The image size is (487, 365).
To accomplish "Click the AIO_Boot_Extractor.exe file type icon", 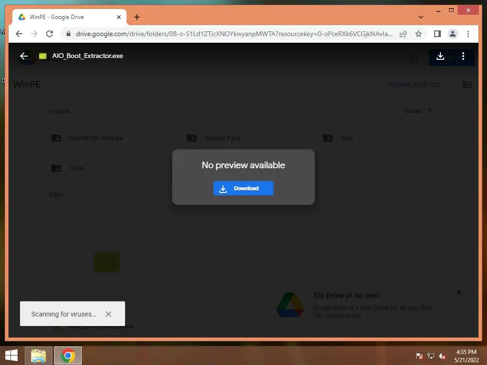I will (43, 56).
